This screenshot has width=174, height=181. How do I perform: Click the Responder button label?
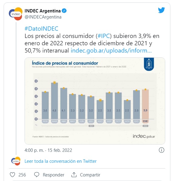click(x=53, y=175)
